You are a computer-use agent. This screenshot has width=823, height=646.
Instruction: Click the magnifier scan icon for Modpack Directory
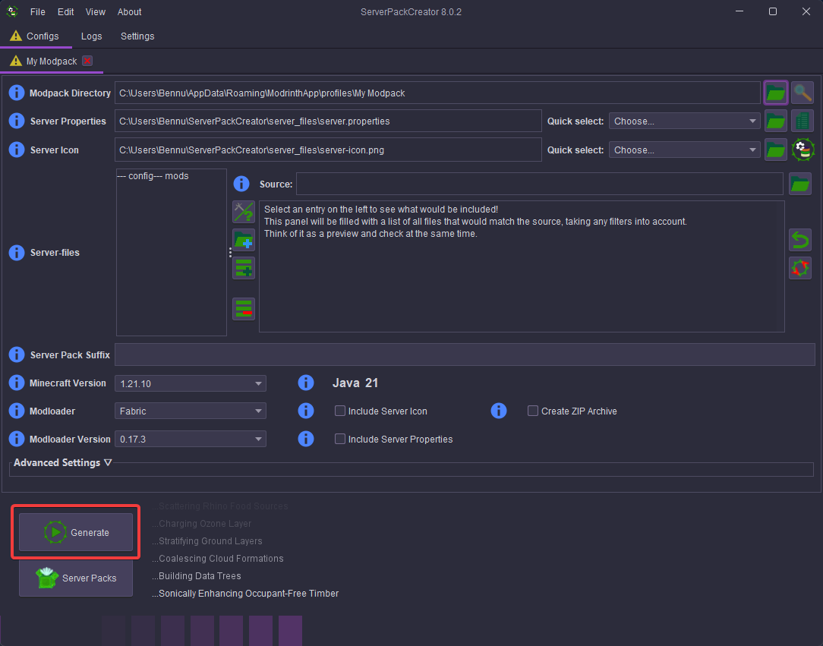tap(802, 93)
